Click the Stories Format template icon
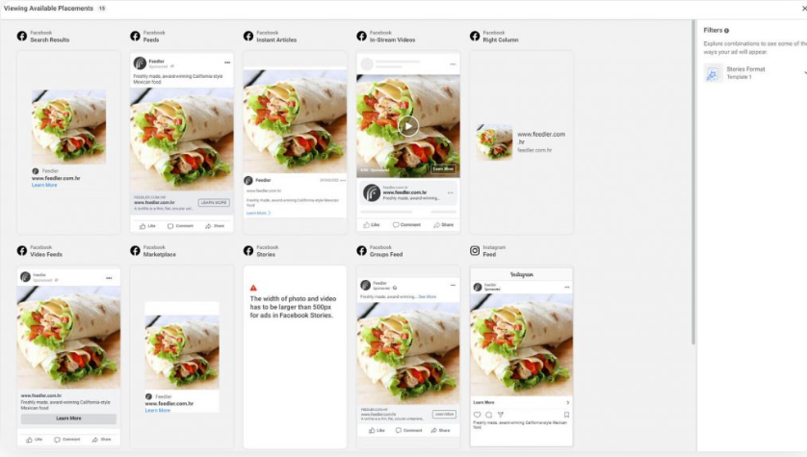 coord(713,73)
